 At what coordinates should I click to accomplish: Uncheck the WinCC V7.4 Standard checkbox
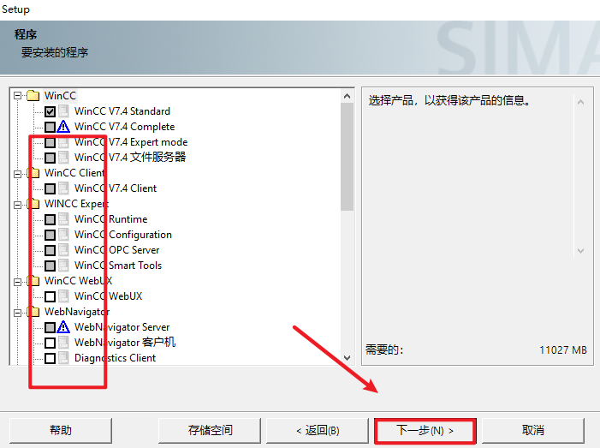pos(50,111)
